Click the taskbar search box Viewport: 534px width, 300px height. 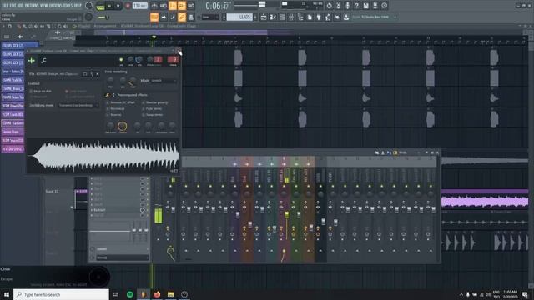tap(61, 294)
